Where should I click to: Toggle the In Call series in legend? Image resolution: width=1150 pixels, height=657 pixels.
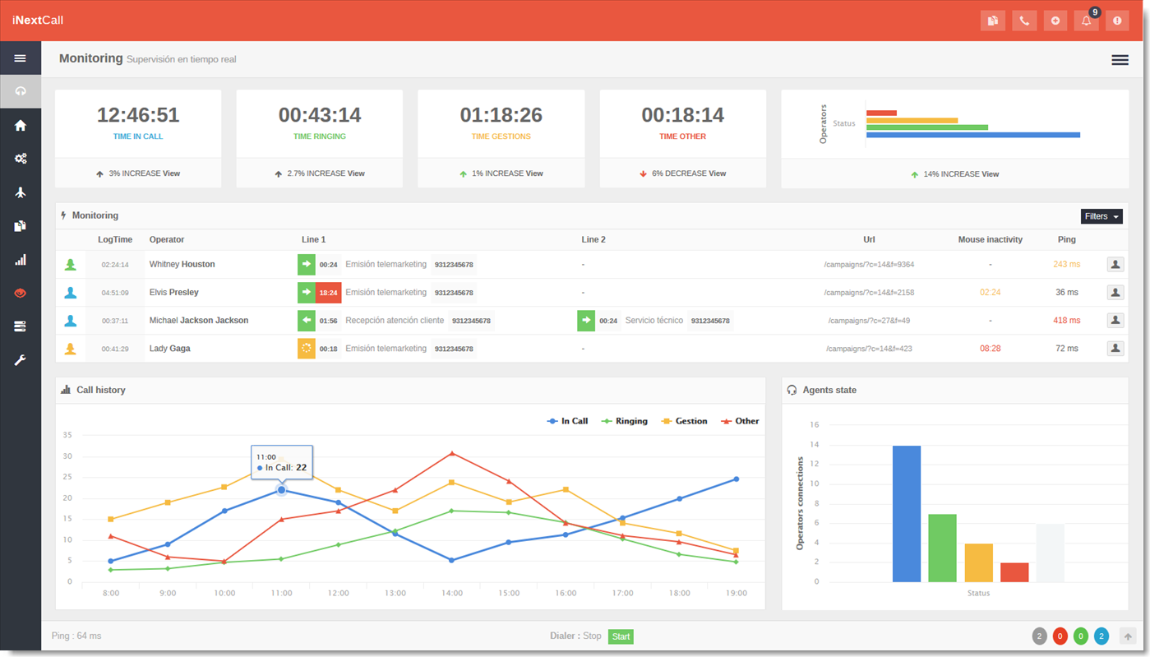[567, 421]
